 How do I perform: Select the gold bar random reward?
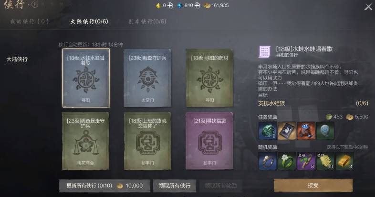344,161
